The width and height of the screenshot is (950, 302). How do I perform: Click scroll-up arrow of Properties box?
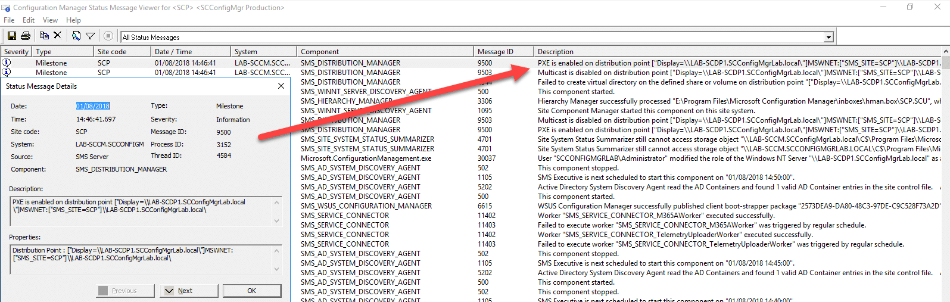pyautogui.click(x=276, y=251)
